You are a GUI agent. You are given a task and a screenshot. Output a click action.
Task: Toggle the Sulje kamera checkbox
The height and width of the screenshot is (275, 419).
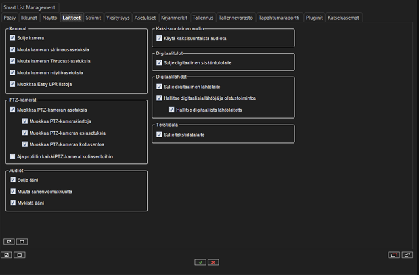12,38
